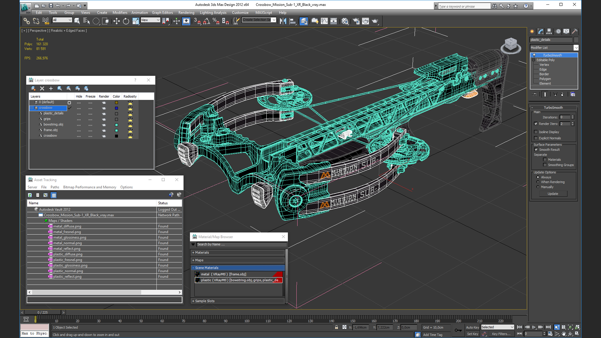Screen dimensions: 601x338
Task: Open Paths menu in Asset Tracking
Action: click(55, 187)
